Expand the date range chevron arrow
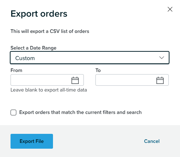Viewport: 180px width, 157px height. coord(161,58)
